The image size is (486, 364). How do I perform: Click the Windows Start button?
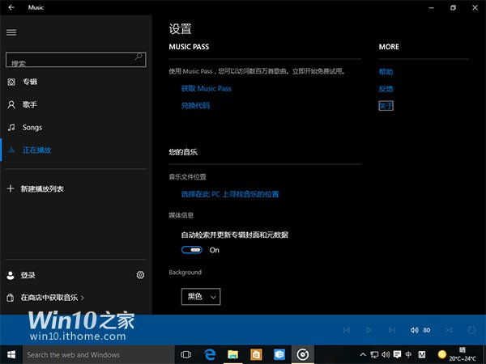11,354
